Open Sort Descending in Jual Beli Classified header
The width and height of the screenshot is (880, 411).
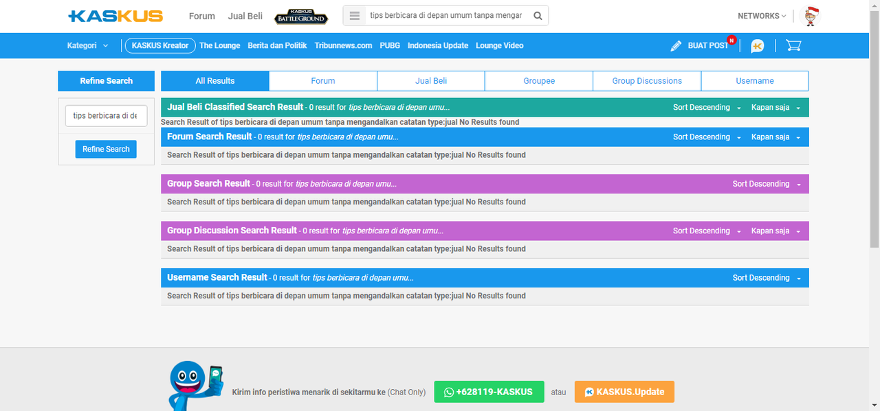(707, 108)
